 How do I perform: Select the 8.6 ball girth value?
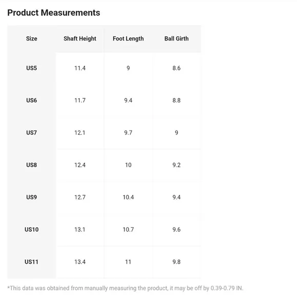click(x=177, y=68)
